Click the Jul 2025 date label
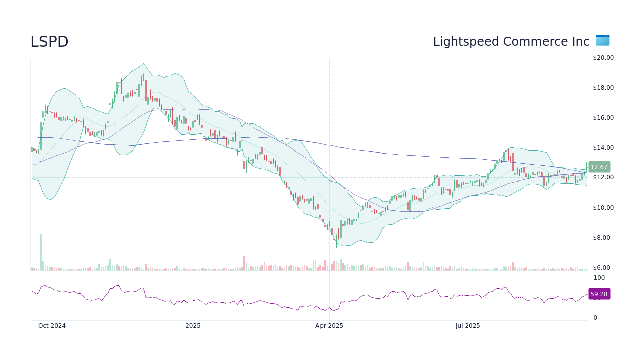The width and height of the screenshot is (641, 361). 468,326
